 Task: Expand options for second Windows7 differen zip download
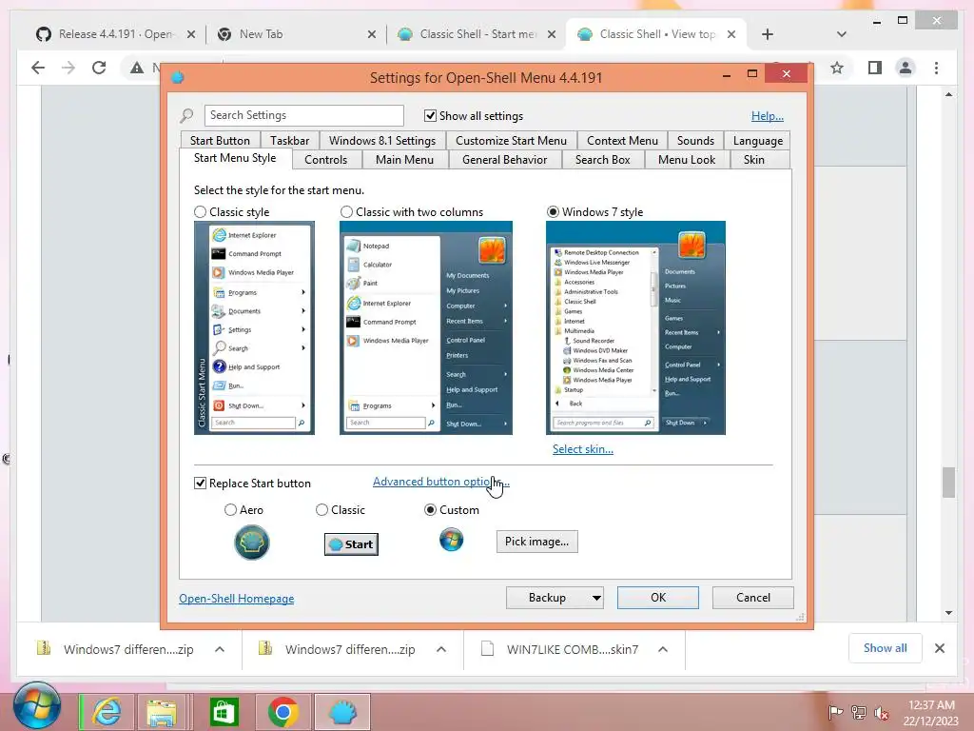441,649
